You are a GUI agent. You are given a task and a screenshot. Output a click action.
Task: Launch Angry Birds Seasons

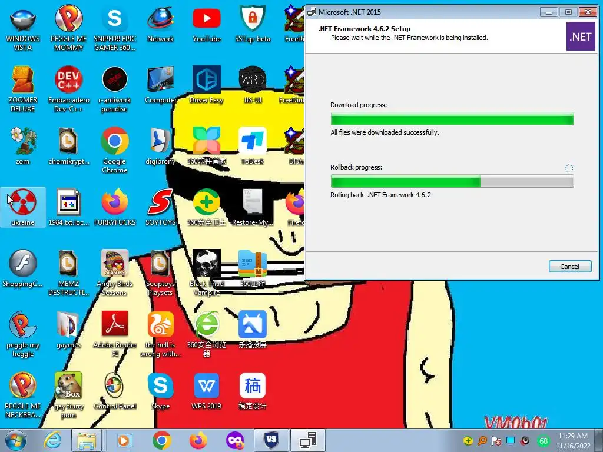(x=115, y=272)
